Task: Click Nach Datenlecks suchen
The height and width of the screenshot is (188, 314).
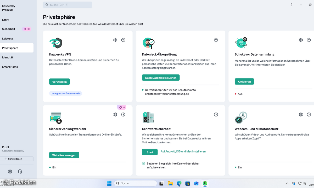Action: click(x=160, y=77)
